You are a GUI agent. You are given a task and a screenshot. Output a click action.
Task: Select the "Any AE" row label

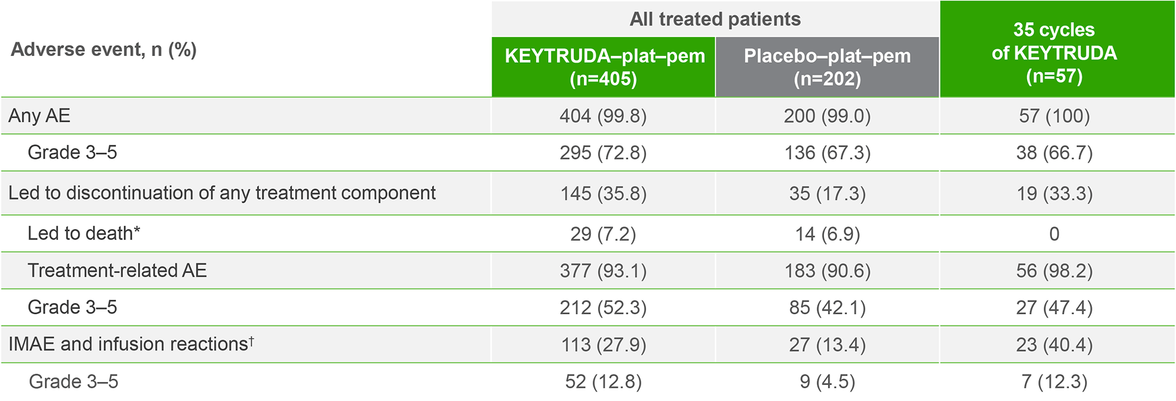coord(39,116)
